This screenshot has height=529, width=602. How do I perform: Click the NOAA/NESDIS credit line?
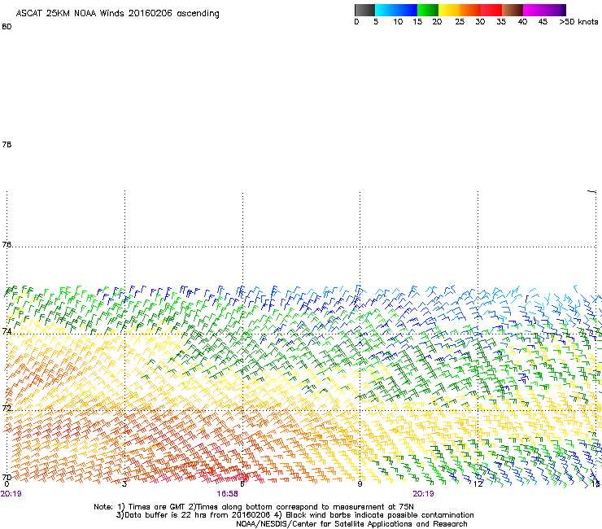tap(351, 524)
